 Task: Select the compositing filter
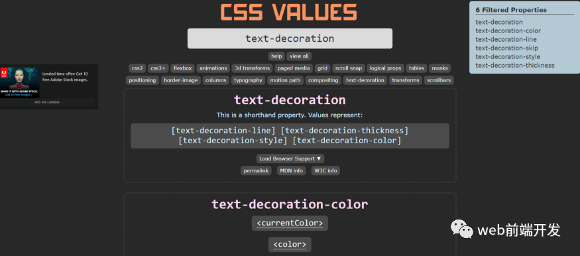323,80
